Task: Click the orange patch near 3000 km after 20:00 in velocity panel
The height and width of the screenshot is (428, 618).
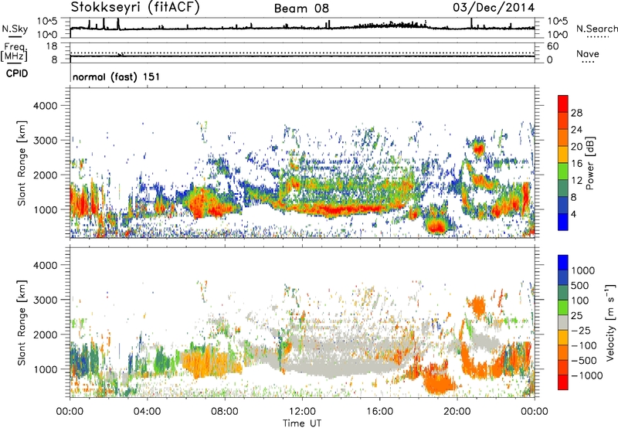Action: coord(478,304)
